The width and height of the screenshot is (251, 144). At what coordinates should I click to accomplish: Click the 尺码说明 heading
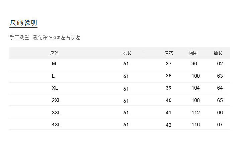coord(23,23)
